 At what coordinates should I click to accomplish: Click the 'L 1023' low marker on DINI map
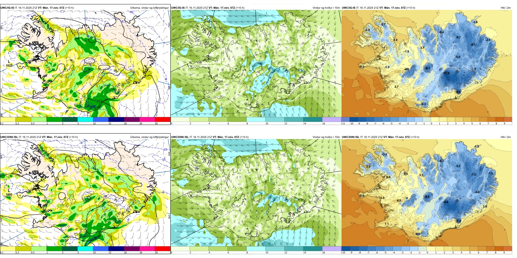coord(9,193)
